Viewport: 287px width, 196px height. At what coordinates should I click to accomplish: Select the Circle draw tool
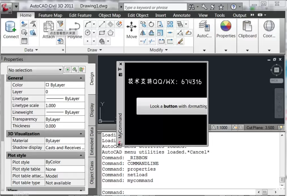pos(88,33)
